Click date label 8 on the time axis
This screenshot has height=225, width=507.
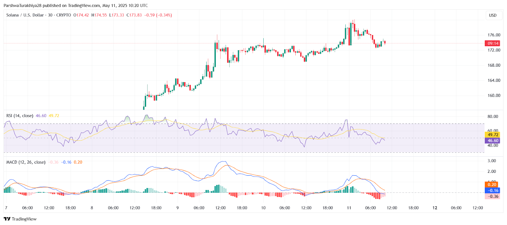[x=92, y=208]
